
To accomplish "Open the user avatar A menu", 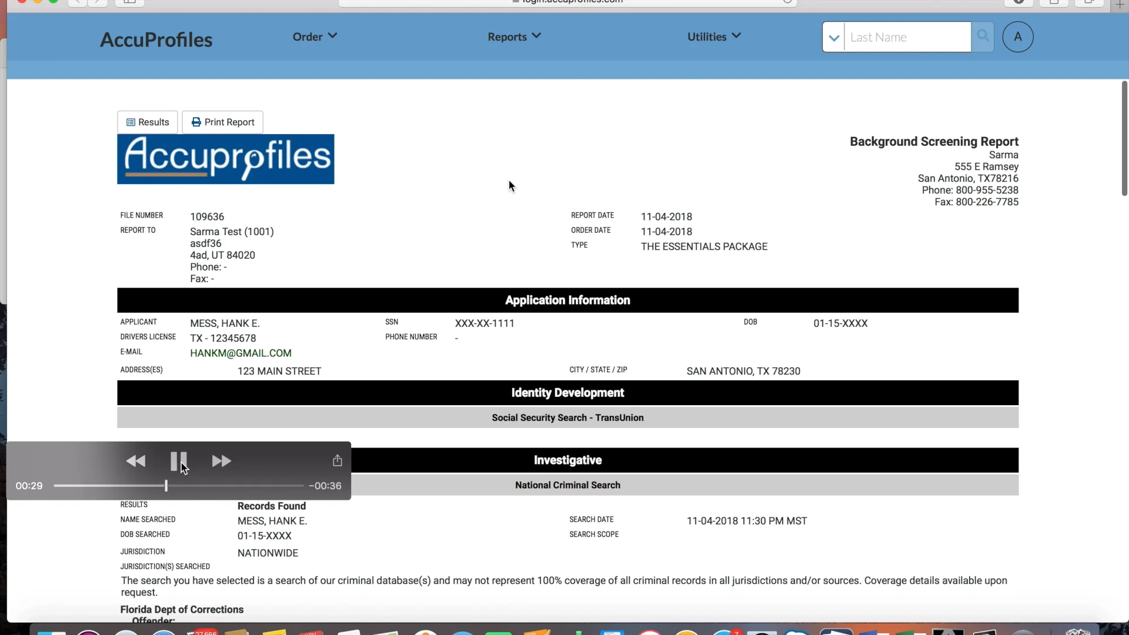I will [x=1017, y=37].
